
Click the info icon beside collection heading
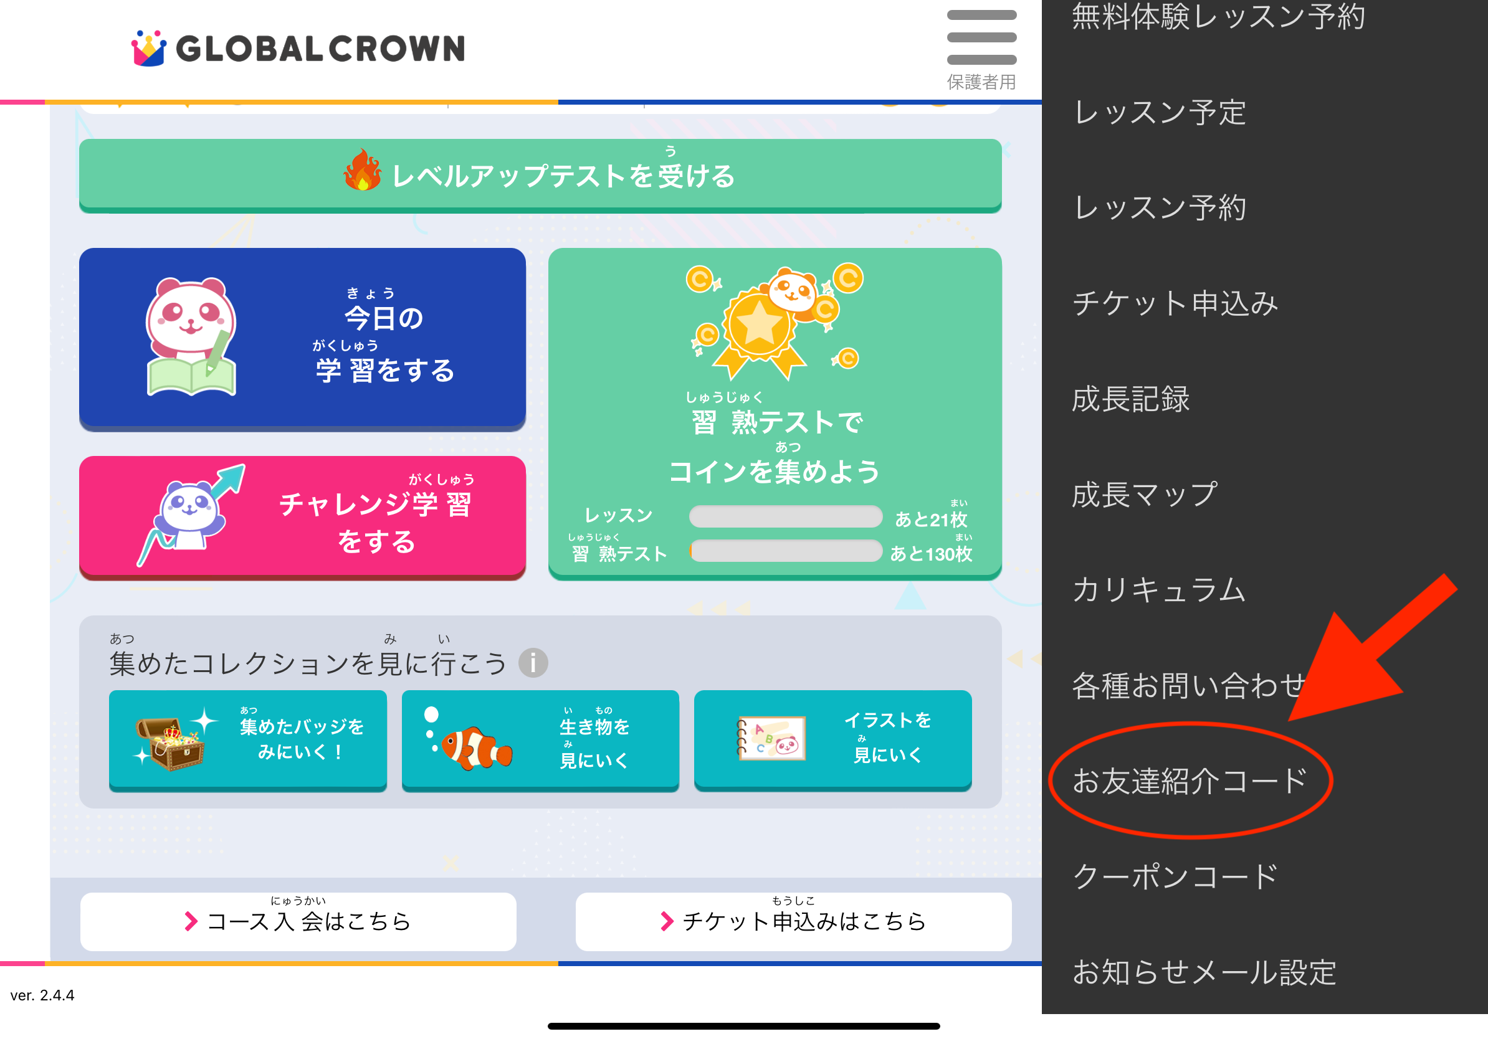click(x=533, y=663)
